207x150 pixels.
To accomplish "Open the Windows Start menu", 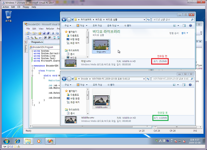I will (x=6, y=141).
